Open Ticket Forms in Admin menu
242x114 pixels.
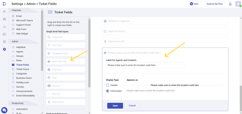tap(23, 69)
